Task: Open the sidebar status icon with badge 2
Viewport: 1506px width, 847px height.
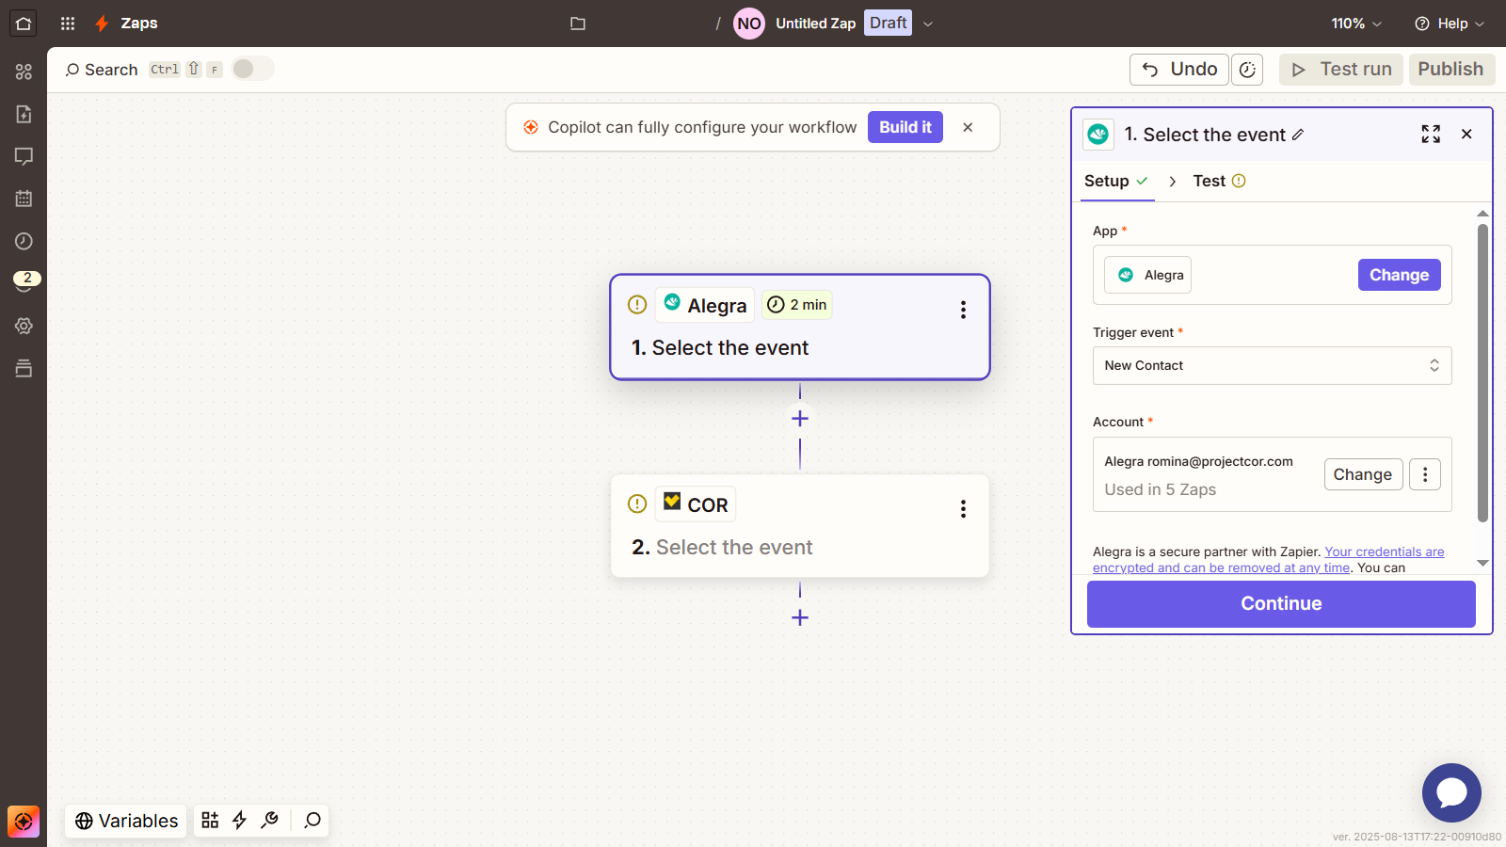Action: coord(25,281)
